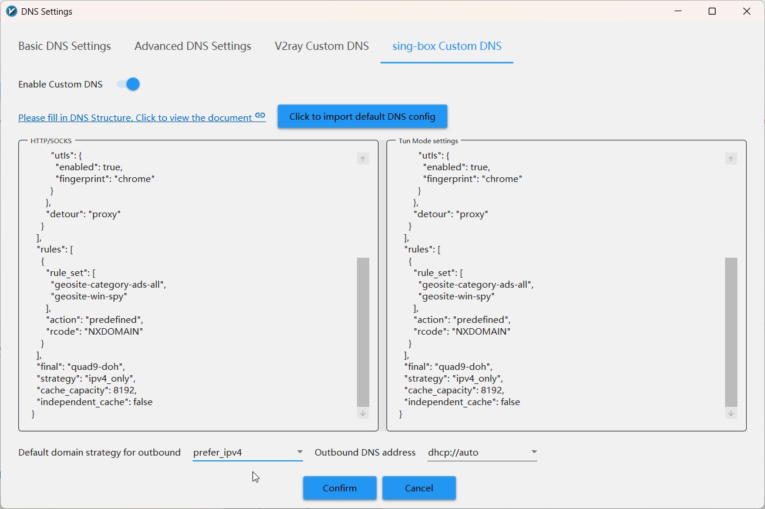Click "cache_capacity": 8192 line in HTTP/SOCKS editor
Image resolution: width=765 pixels, height=509 pixels.
(x=87, y=390)
